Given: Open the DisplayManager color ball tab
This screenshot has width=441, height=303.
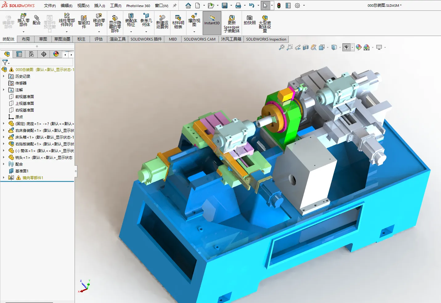Looking at the screenshot, I should (56, 54).
